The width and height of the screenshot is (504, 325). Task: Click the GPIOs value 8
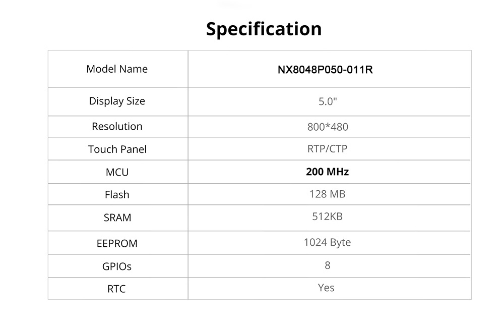point(328,265)
